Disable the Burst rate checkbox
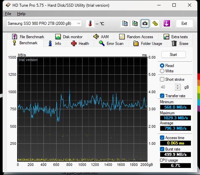Viewport: 200px width, 175px height. coord(162,149)
